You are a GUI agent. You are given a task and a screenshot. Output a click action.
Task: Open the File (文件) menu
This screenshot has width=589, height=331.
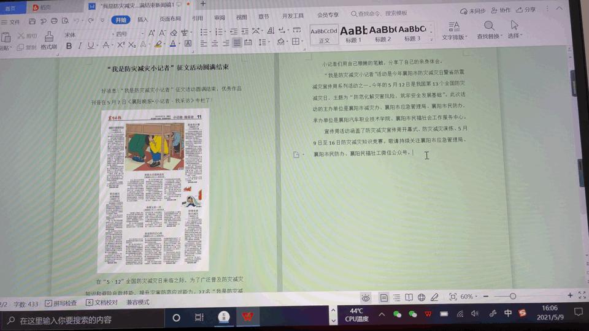[10, 22]
